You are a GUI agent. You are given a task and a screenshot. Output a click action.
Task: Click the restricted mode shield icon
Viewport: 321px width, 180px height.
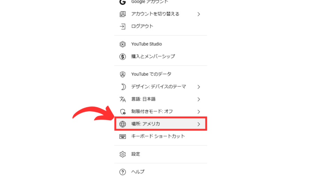pyautogui.click(x=123, y=112)
